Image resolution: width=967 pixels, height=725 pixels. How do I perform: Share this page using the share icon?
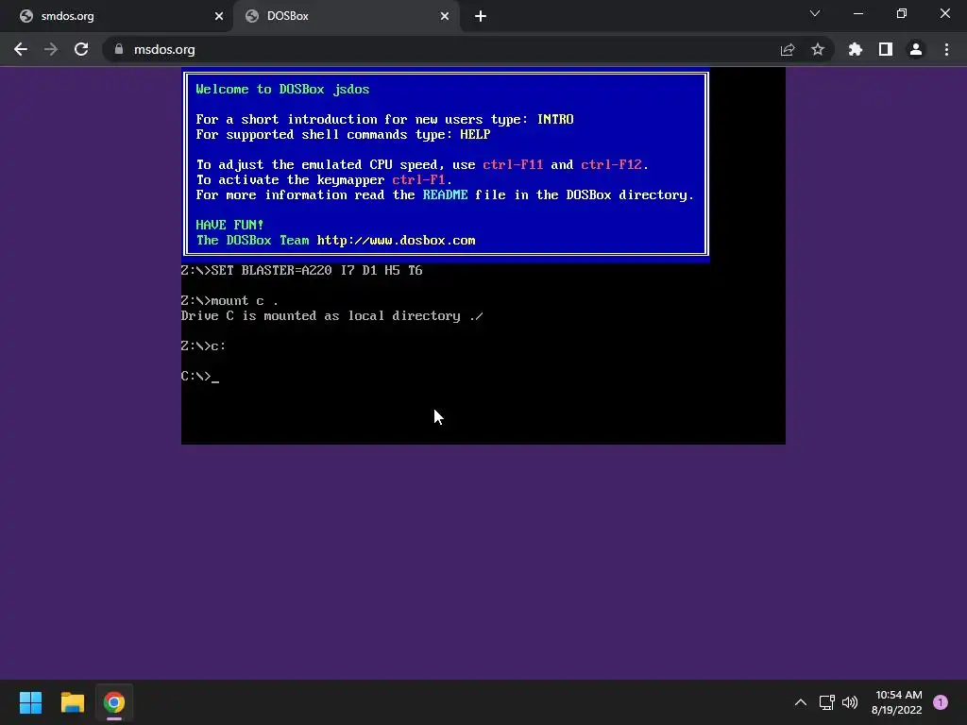[x=788, y=49]
